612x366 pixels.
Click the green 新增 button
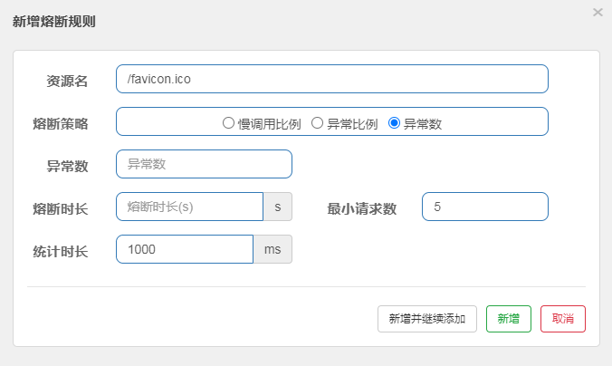(x=508, y=319)
